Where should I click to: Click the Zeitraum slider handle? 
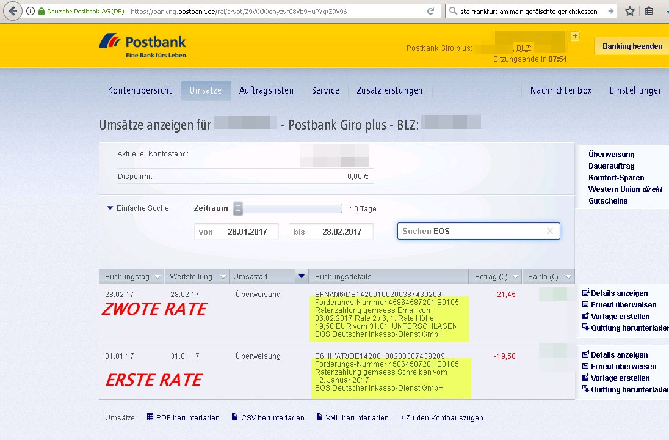(238, 208)
